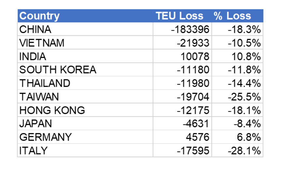287x171 pixels.
Task: Click the TAIWAN cell
Action: (x=39, y=97)
